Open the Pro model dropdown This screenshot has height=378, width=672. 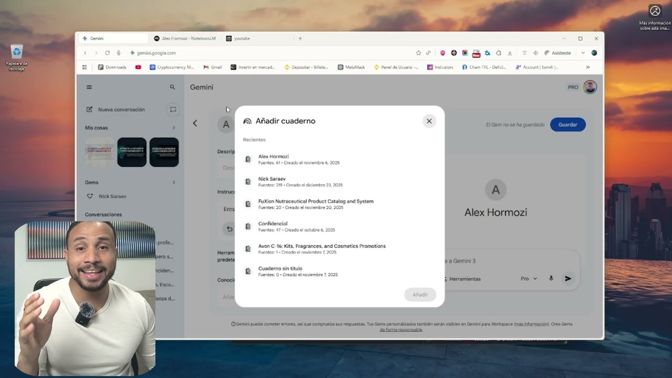coord(529,279)
